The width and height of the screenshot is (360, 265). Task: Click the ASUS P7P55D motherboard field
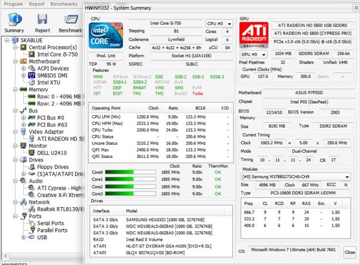click(x=309, y=93)
